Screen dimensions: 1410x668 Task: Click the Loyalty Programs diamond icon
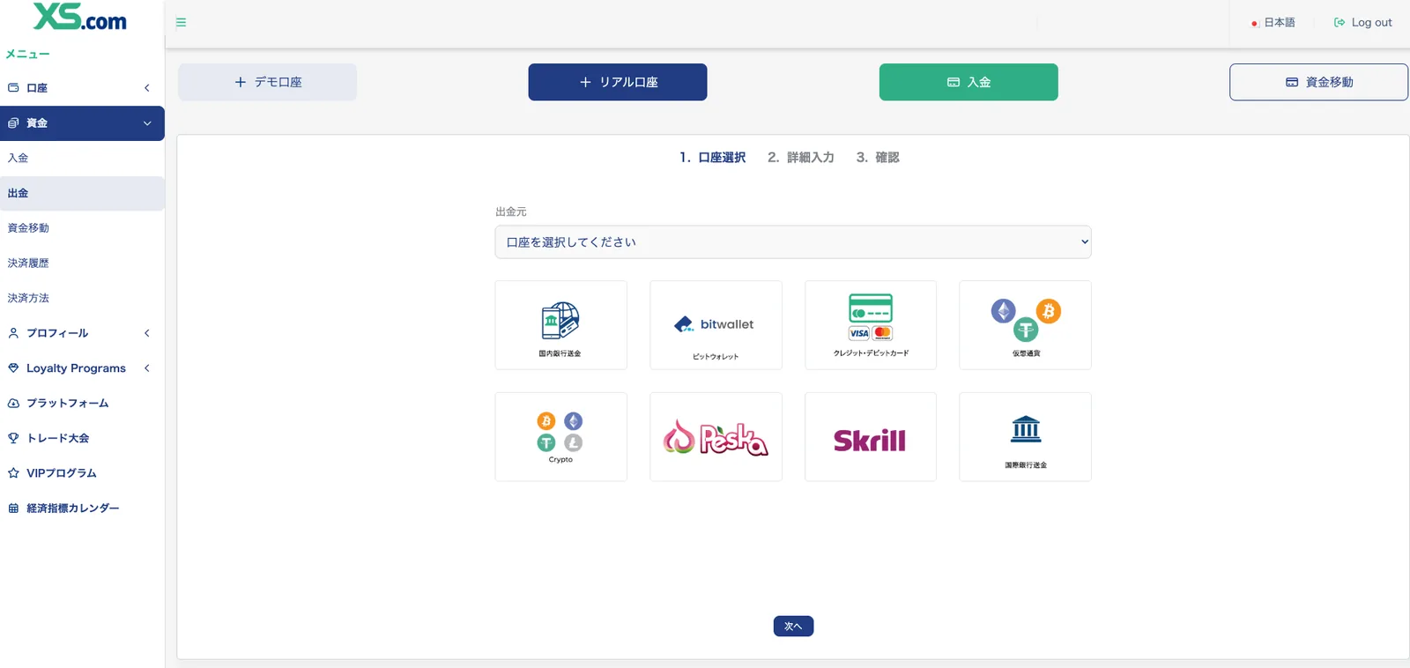coord(13,368)
